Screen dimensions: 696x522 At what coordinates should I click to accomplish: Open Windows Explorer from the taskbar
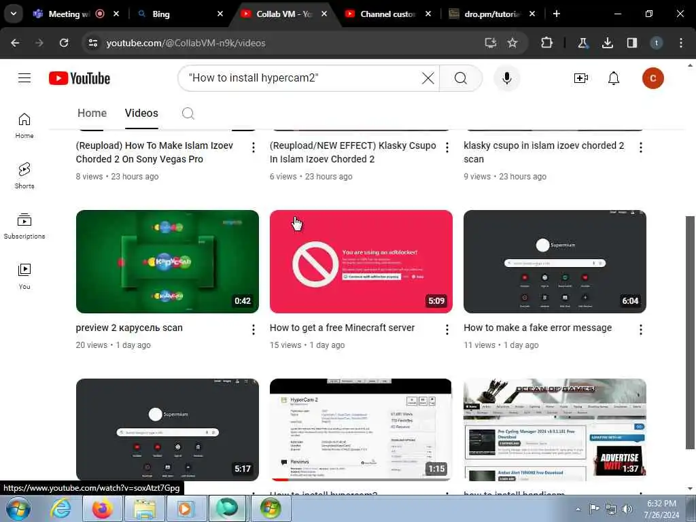point(144,508)
